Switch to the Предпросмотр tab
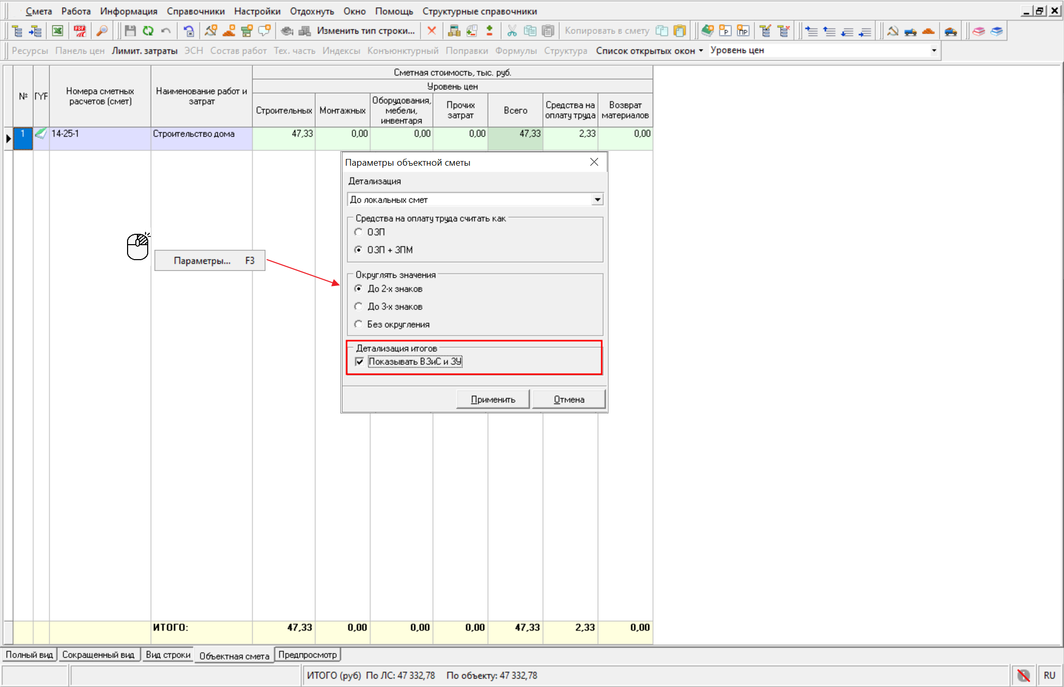The height and width of the screenshot is (687, 1064). coord(307,655)
